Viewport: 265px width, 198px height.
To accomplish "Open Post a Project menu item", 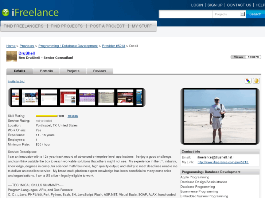I will pyautogui.click(x=107, y=26).
